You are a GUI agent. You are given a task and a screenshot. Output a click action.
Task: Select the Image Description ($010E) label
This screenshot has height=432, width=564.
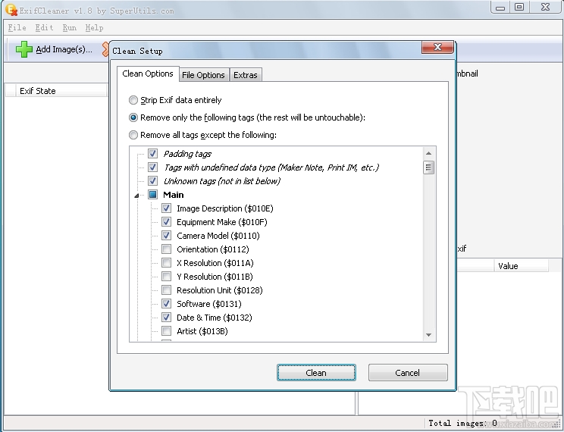click(x=225, y=208)
